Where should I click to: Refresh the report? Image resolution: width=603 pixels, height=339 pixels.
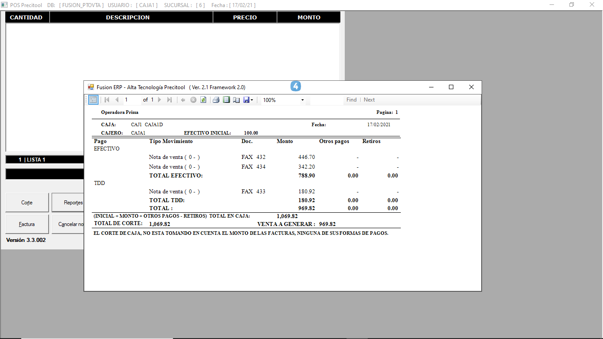[203, 100]
